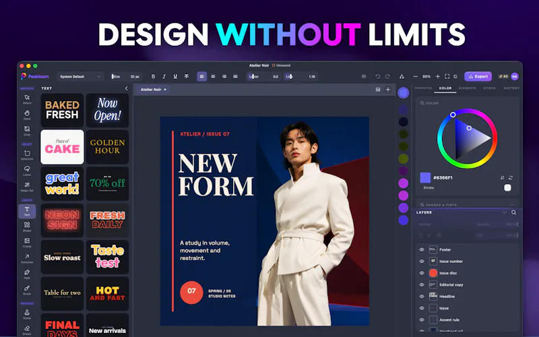Image resolution: width=539 pixels, height=337 pixels.
Task: Click the hue handle on color wheel
Action: [453, 115]
